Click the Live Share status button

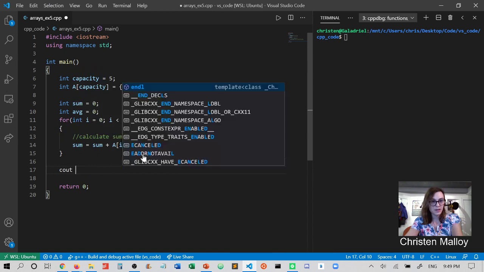point(180,257)
